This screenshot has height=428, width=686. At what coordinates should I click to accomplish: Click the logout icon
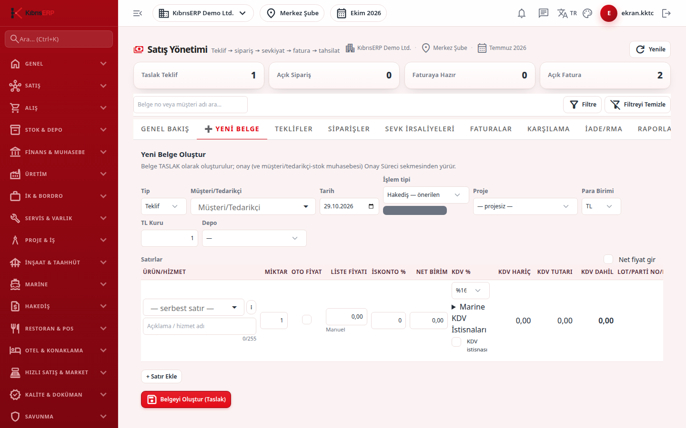[666, 13]
